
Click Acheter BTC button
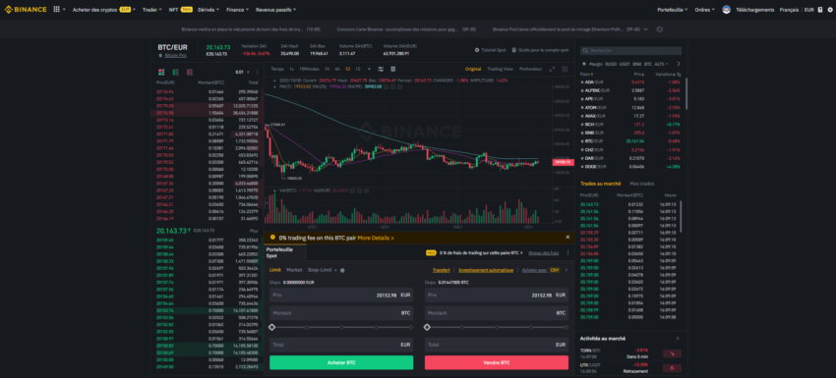(341, 362)
